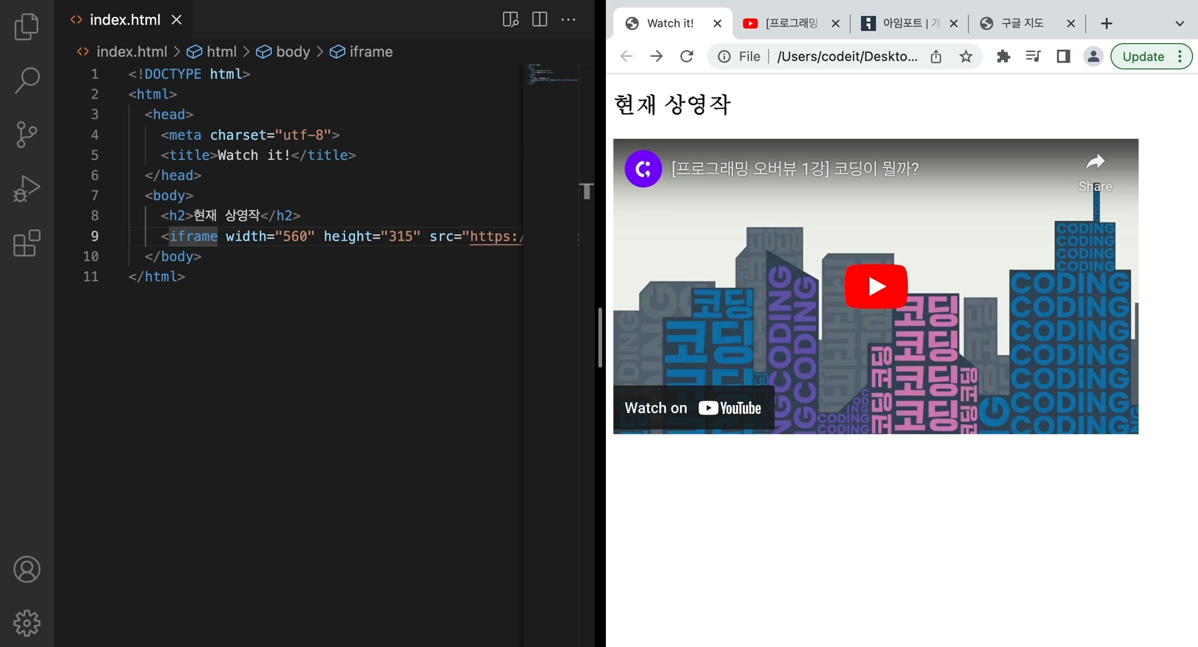Play the embedded YouTube video
The image size is (1198, 647).
tap(876, 286)
